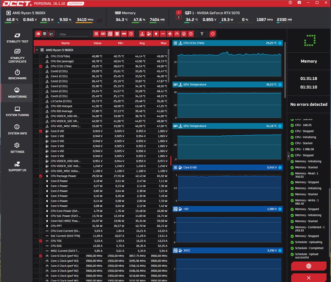Toggle the GPU hardware filter icon
331x282 pixels.
pos(103,34)
